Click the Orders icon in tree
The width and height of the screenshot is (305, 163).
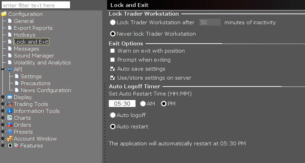[x=10, y=125]
